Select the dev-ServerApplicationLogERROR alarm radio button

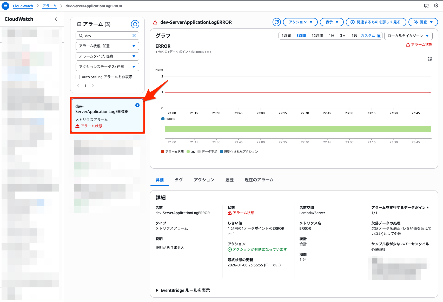pyautogui.click(x=137, y=105)
